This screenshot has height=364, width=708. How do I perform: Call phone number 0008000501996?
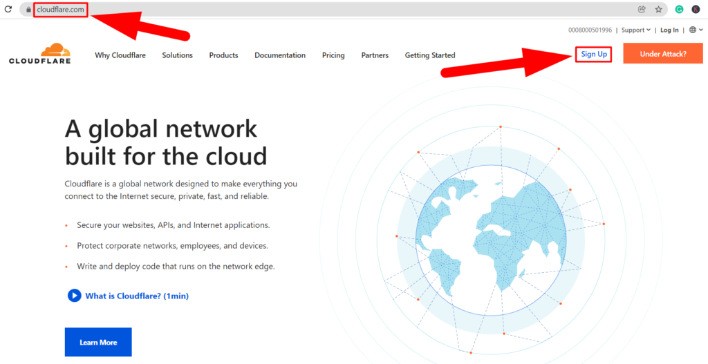click(590, 30)
